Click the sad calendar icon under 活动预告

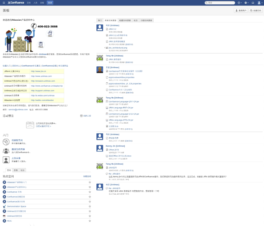[30, 125]
